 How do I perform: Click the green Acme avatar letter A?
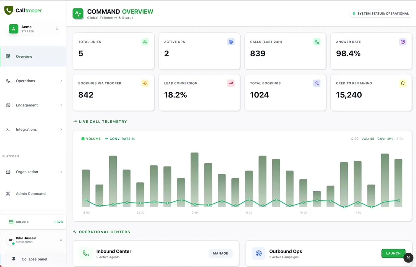[x=13, y=29]
